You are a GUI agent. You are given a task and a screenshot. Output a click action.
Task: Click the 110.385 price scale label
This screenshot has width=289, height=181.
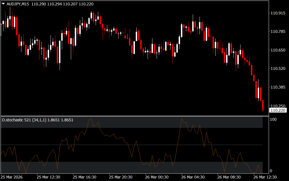[278, 87]
